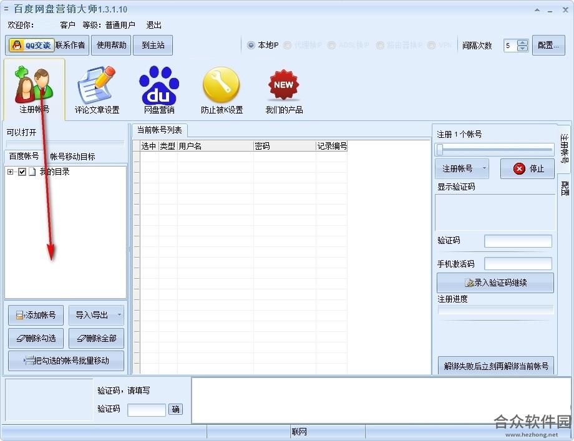Click 删除全部 button

[x=96, y=338]
